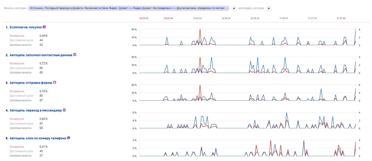372x161 pixels.
Task: Click 'Целевые визиты' value 67 for отправка формы
Action: 41,100
